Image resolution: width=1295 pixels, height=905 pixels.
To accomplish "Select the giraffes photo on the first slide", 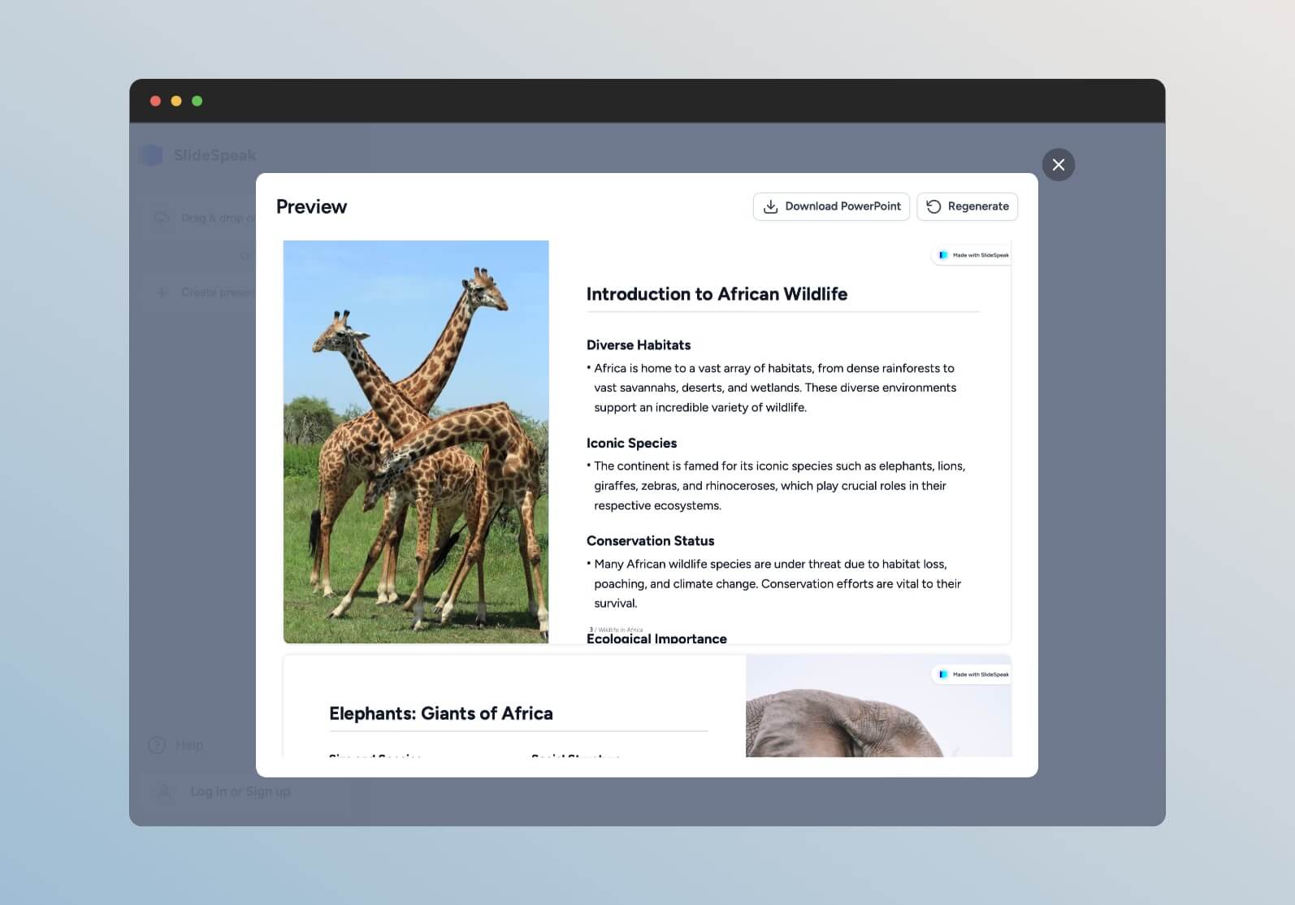I will 415,441.
